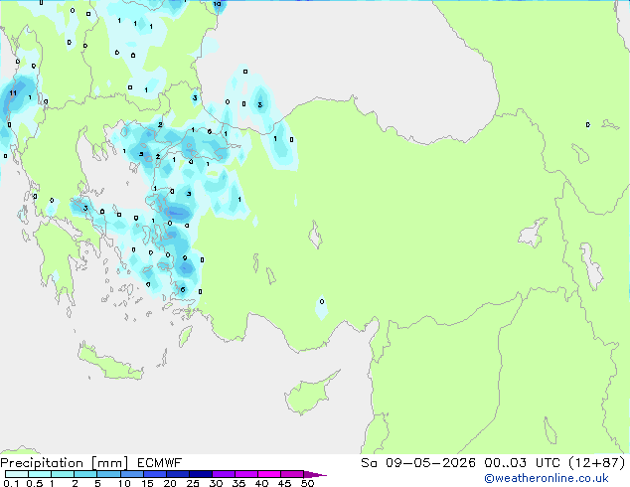The width and height of the screenshot is (630, 487).
Task: Click the '10' precipitation value at top edge
Action: [217, 4]
